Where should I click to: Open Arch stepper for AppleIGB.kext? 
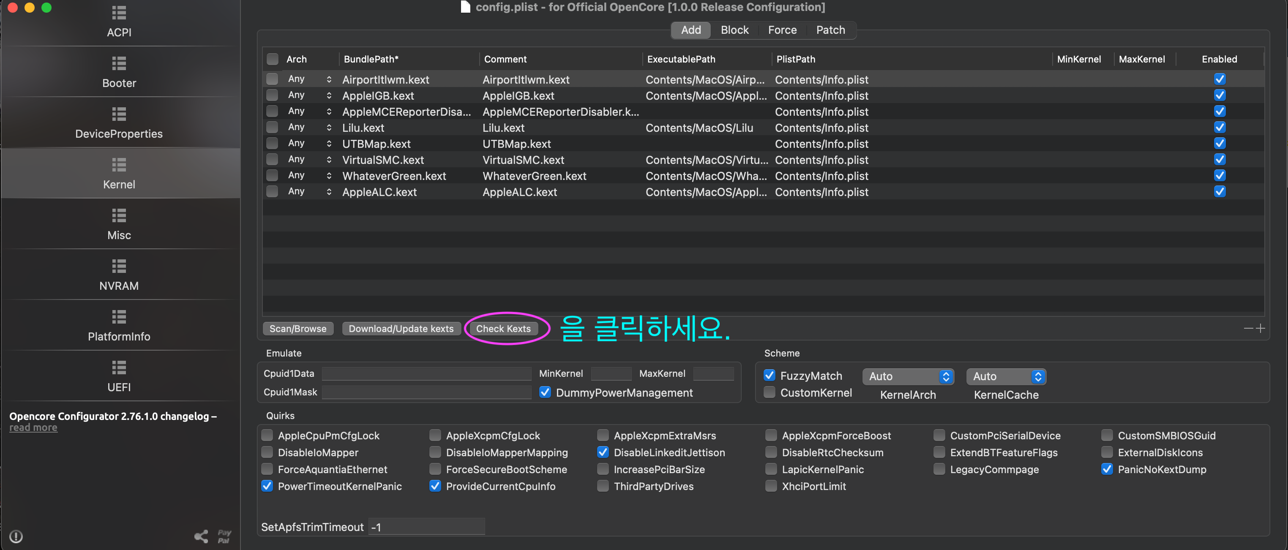pyautogui.click(x=328, y=95)
